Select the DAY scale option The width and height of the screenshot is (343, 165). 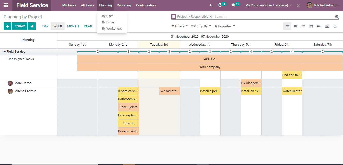click(45, 26)
